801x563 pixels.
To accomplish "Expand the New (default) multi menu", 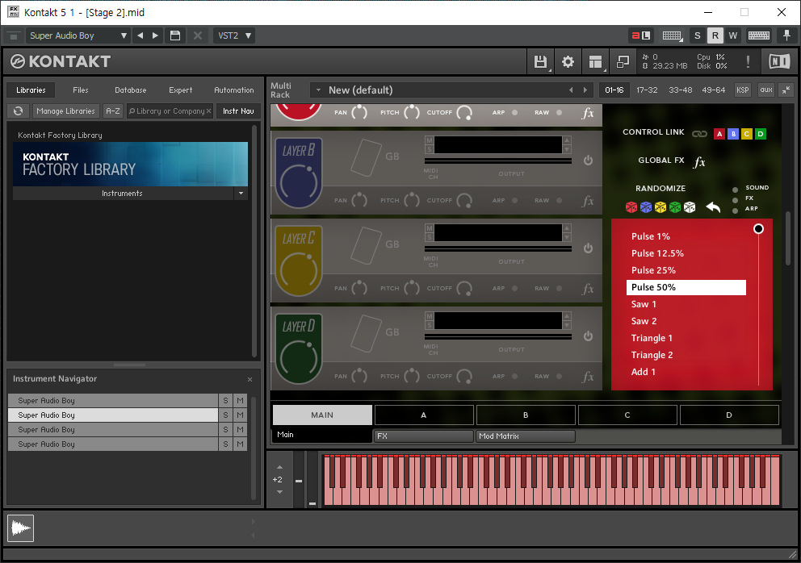I will (x=318, y=90).
